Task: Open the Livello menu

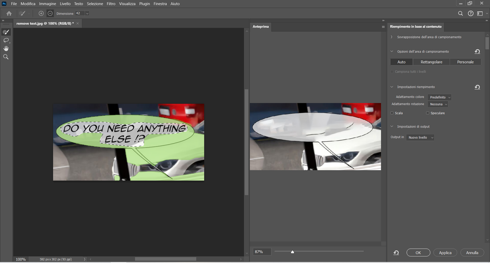Action: [x=65, y=4]
